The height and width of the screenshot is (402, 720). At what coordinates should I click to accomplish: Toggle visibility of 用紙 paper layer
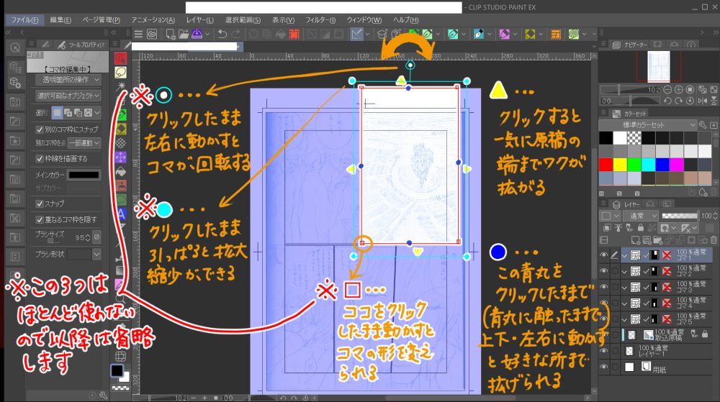click(x=604, y=367)
